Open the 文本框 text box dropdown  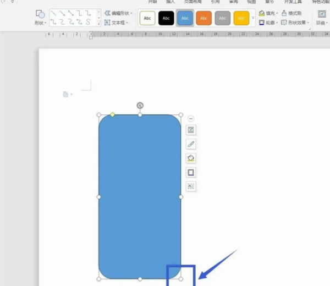116,23
